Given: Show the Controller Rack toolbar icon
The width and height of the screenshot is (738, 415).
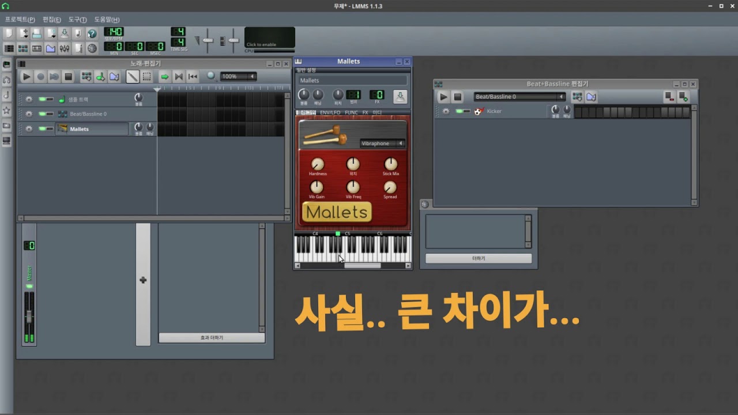Looking at the screenshot, I should 92,48.
